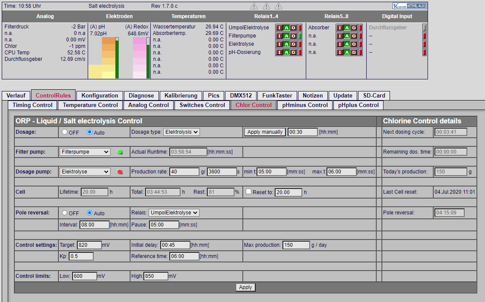485x302 pixels.
Task: Click the UmpolElektrolyse red status indicator
Action: click(x=300, y=28)
